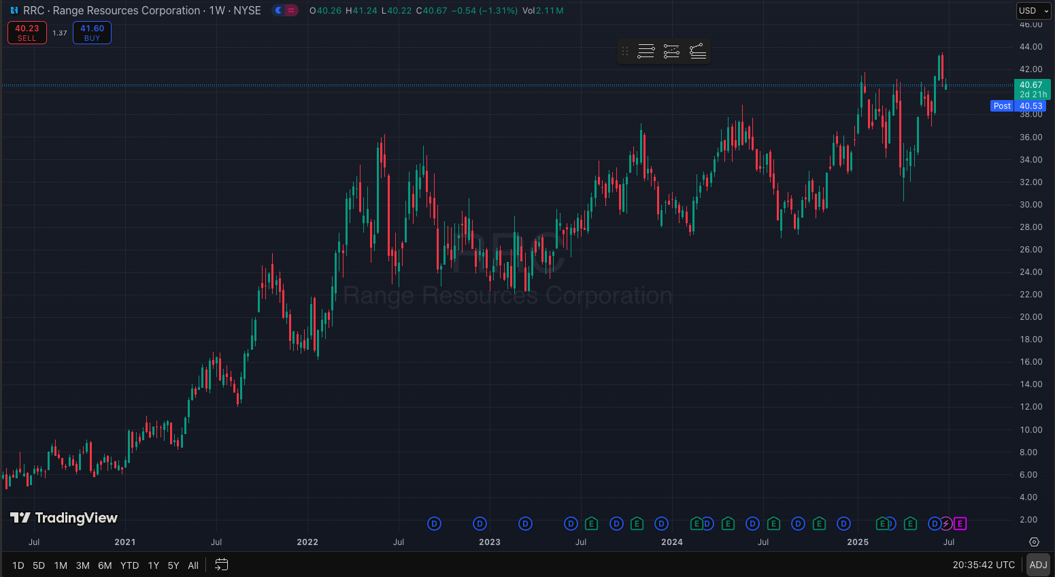This screenshot has height=577, width=1055.
Task: Switch to the 1M range
Action: tap(61, 565)
